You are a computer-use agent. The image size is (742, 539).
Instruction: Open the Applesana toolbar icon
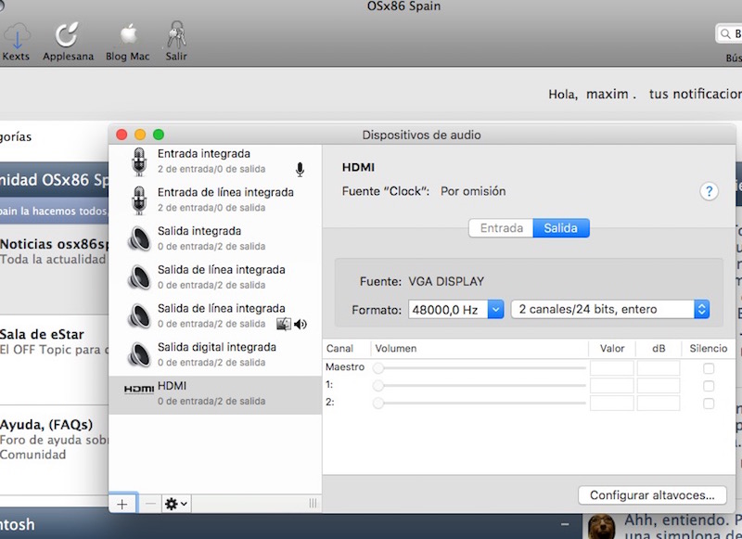tap(67, 35)
